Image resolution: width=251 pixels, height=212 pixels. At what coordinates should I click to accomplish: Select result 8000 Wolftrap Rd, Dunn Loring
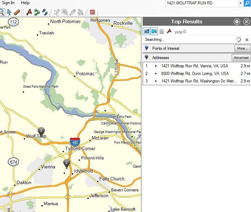197,74
